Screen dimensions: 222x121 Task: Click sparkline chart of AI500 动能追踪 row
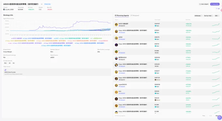(x=216, y=25)
